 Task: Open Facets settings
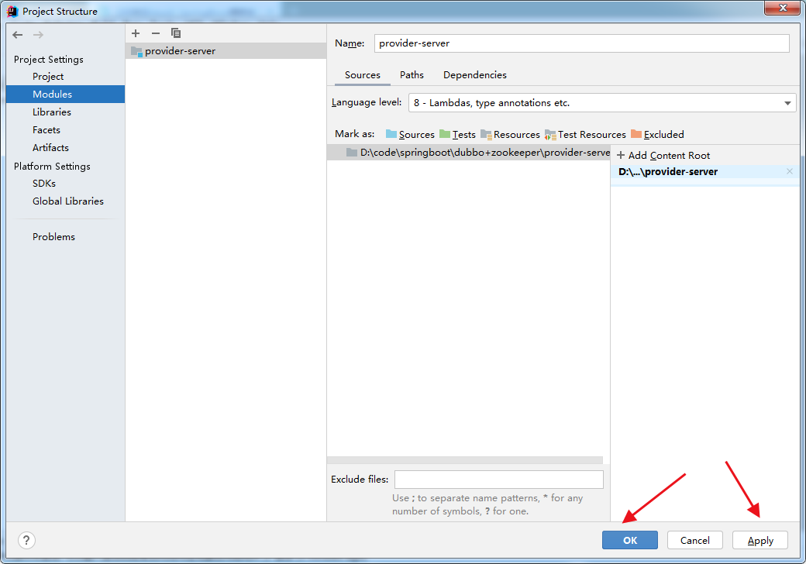click(x=46, y=130)
